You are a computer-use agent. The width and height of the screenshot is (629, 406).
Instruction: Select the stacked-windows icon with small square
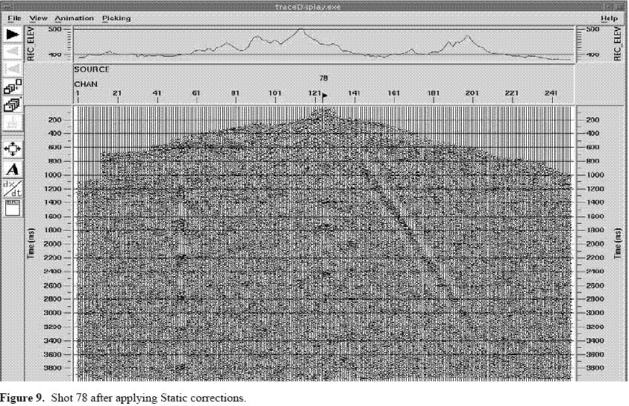click(x=13, y=87)
